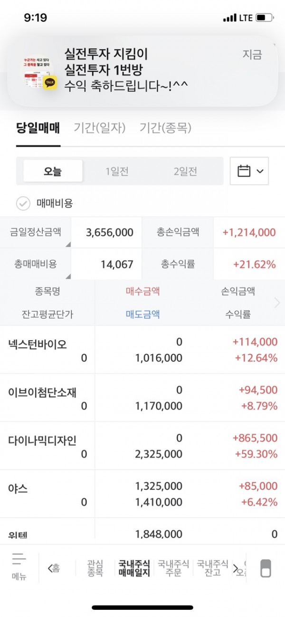Tap the battery icon in status bar
The image size is (285, 617).
[x=264, y=18]
